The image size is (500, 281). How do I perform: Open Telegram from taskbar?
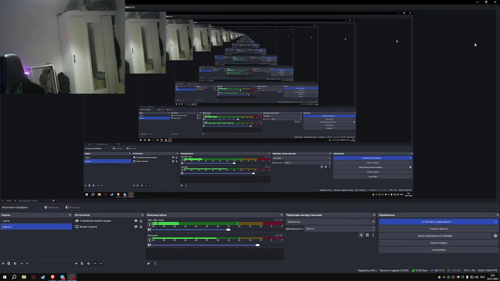click(62, 277)
